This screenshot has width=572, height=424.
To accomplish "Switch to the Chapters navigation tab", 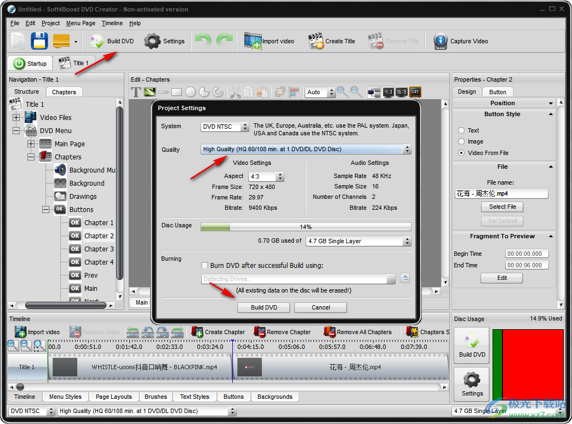I will tap(64, 92).
